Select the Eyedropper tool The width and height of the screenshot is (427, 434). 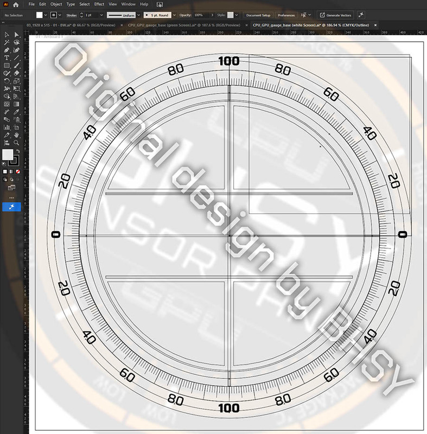(17, 112)
